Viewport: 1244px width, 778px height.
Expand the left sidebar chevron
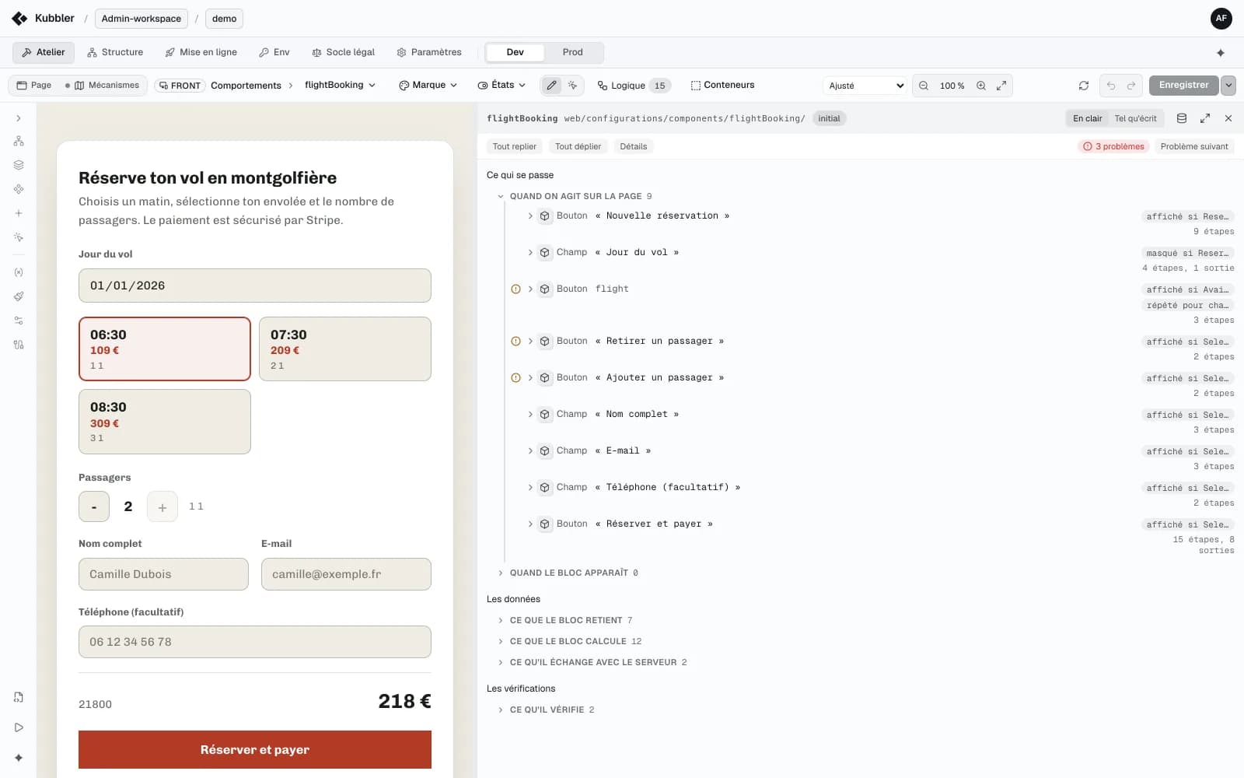19,118
